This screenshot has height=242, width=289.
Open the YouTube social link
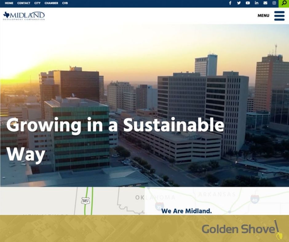point(247,3)
